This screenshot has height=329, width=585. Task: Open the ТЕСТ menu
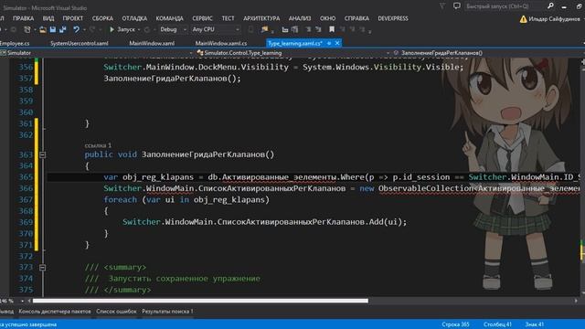pyautogui.click(x=228, y=18)
